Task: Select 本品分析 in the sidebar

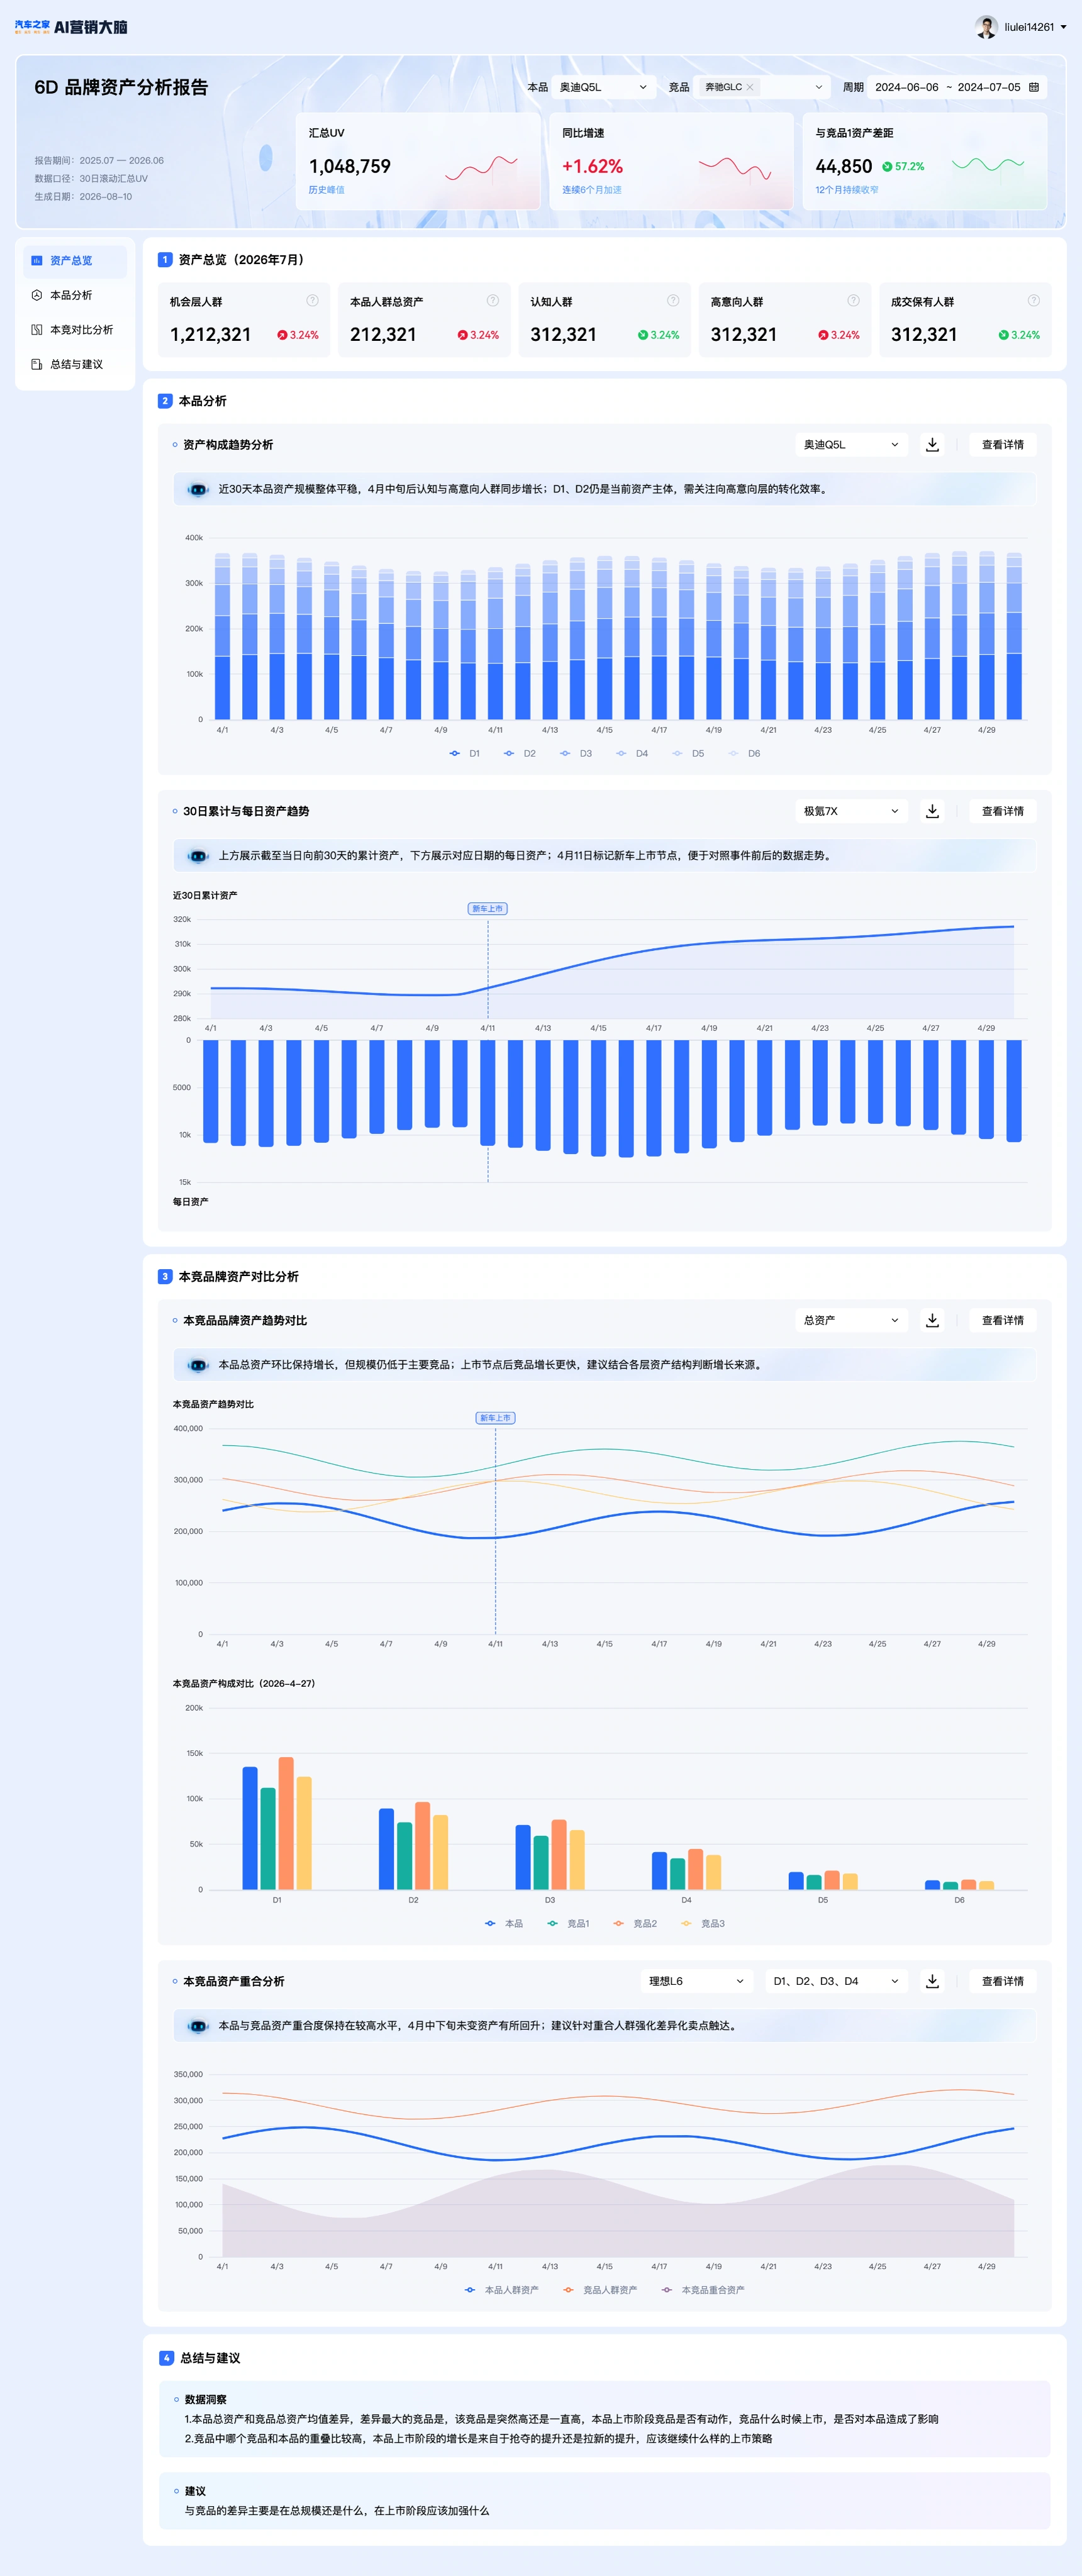Action: point(75,295)
